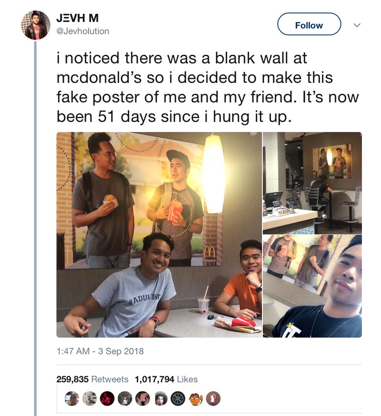Open the JEVH M profile avatar
Viewport: 381px width, 416px height.
36,25
